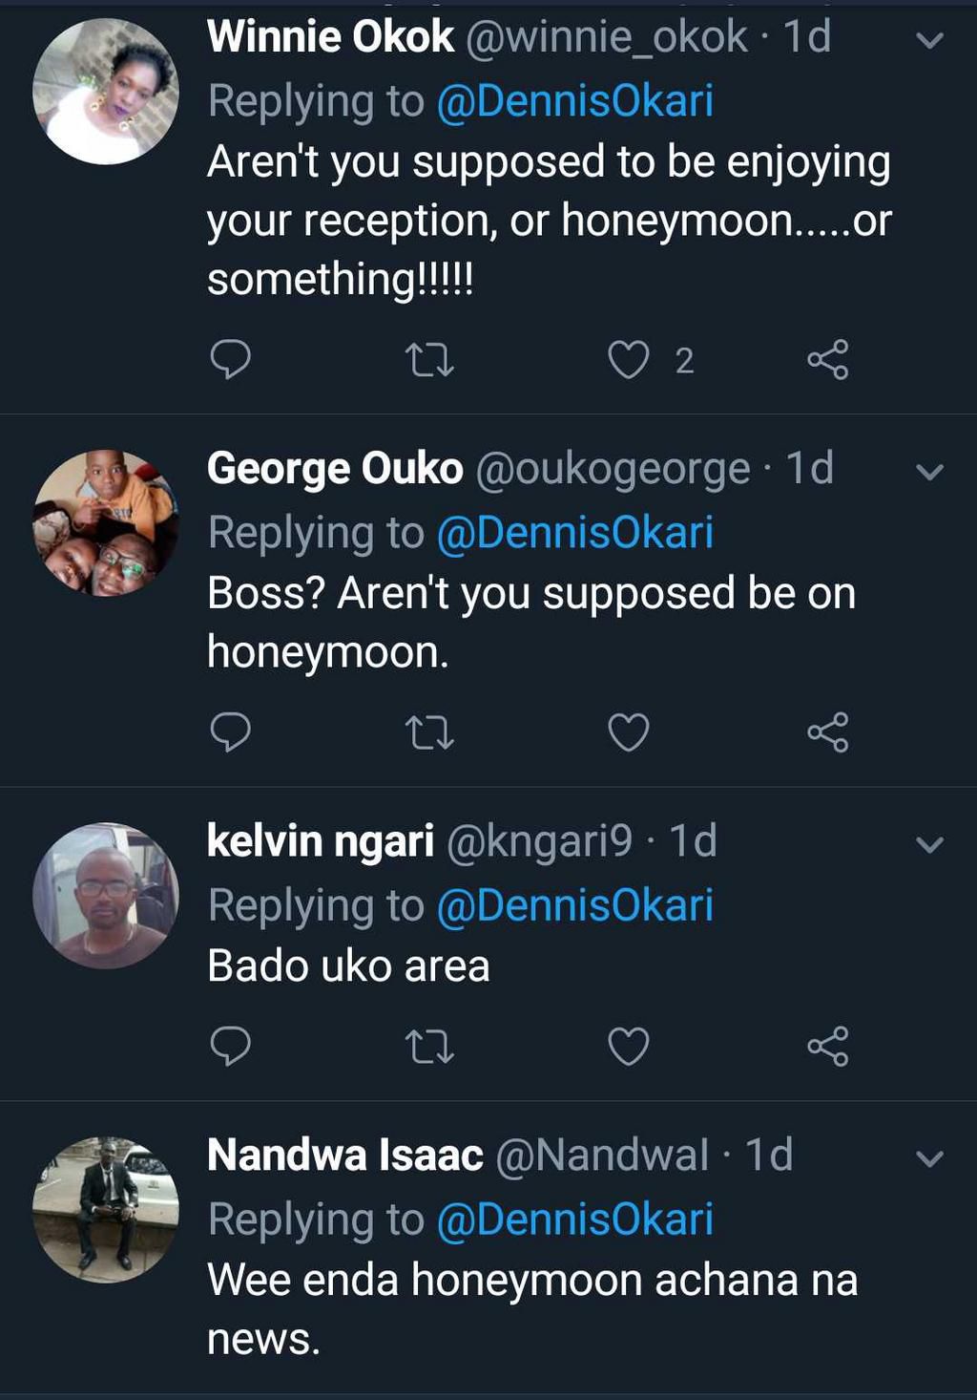Open chevron menu on kelvin ngari's tweet
The height and width of the screenshot is (1400, 977).
coord(929,844)
